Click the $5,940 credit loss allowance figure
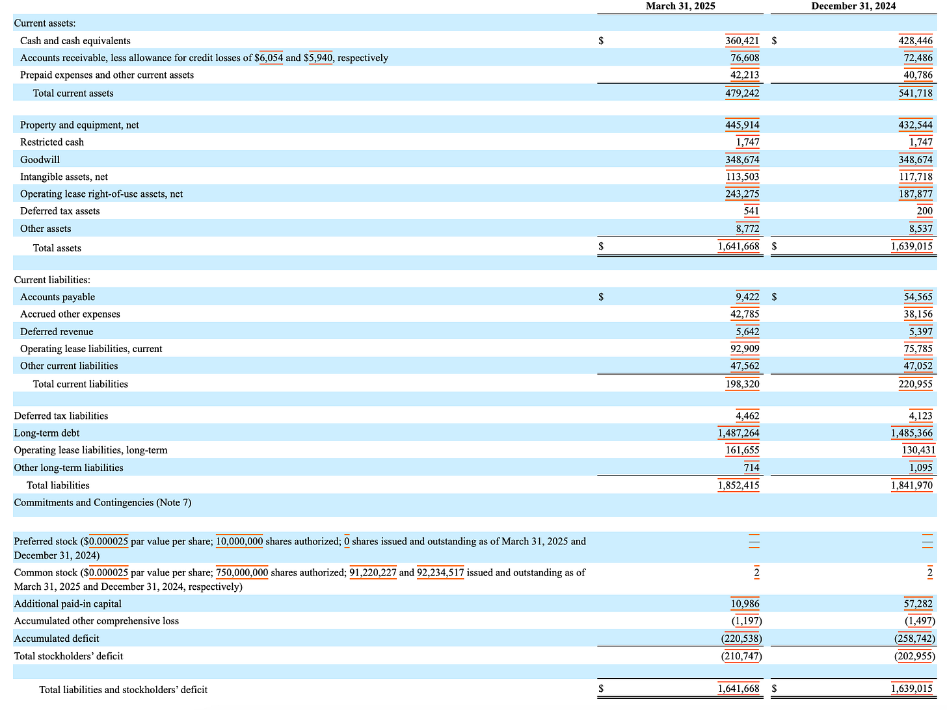The image size is (947, 710). 319,58
